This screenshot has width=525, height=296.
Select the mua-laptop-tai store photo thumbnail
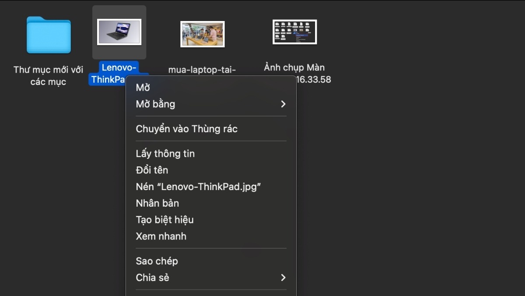coord(202,34)
